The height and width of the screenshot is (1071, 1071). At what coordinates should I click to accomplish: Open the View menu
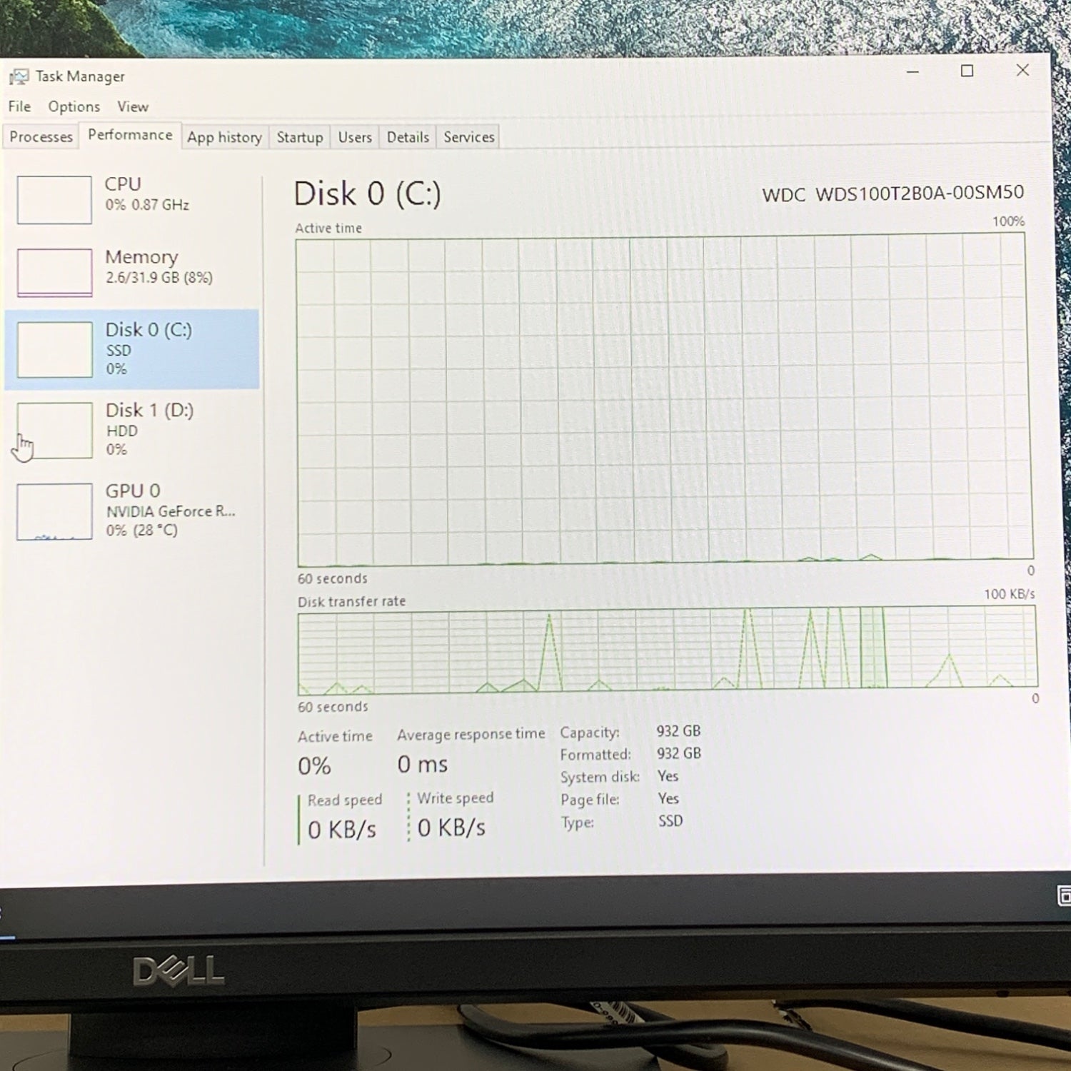tap(133, 106)
